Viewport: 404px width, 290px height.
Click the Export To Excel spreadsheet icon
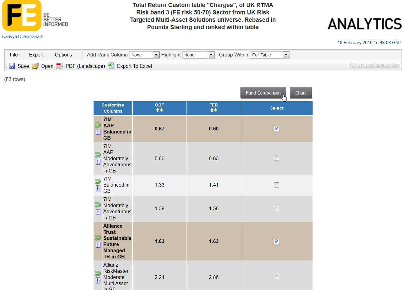tap(111, 66)
